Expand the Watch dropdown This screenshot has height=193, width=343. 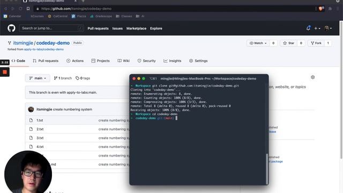[258, 43]
